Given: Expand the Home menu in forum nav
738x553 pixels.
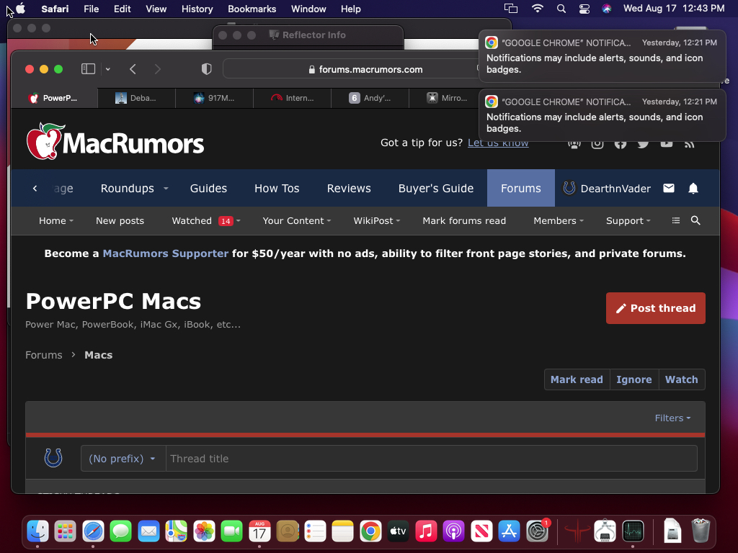Looking at the screenshot, I should (x=56, y=221).
